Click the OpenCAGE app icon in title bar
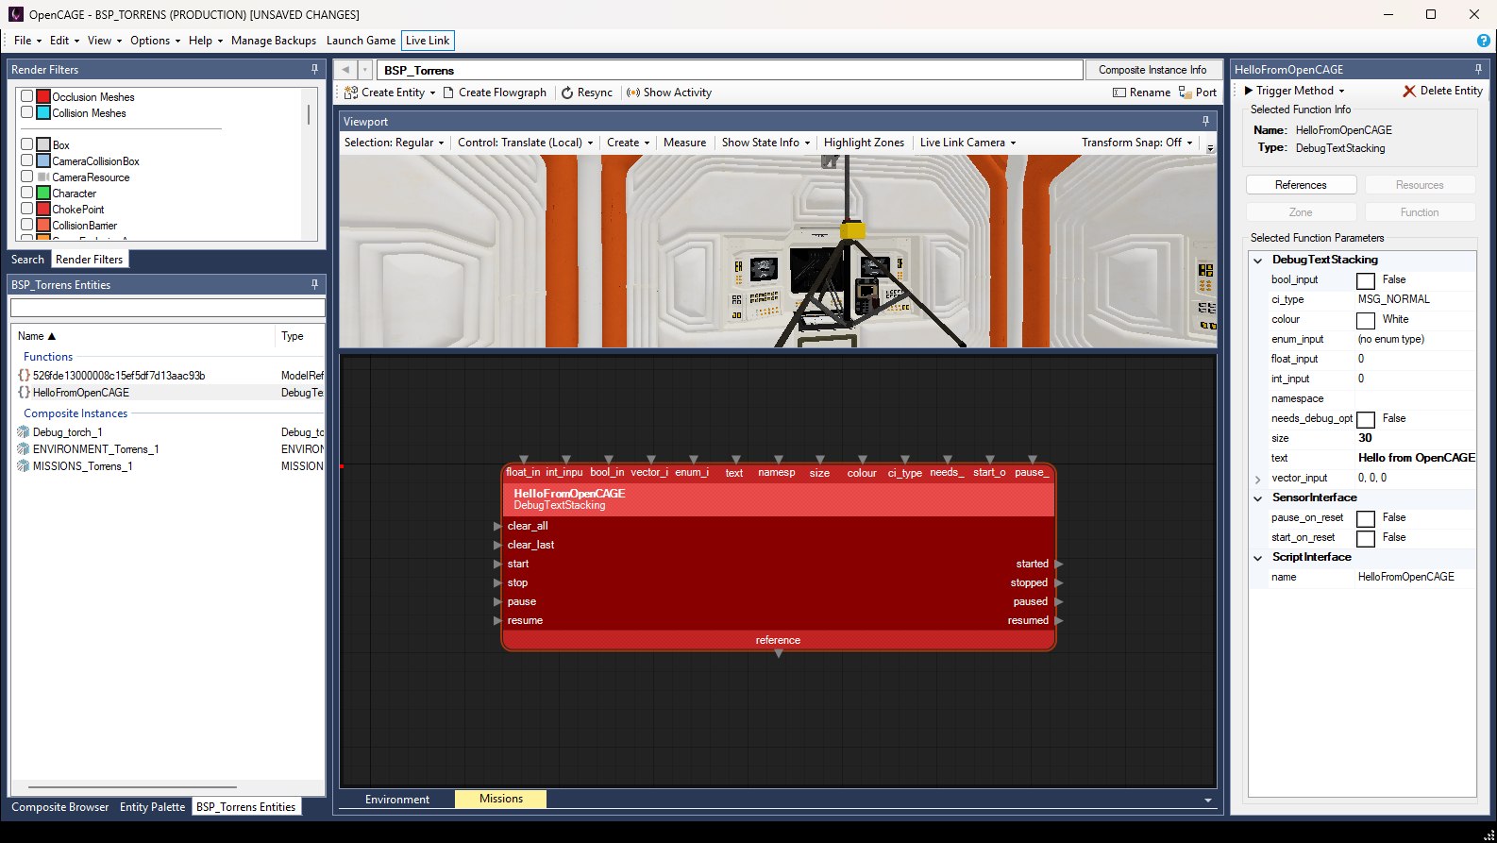 pos(14,14)
